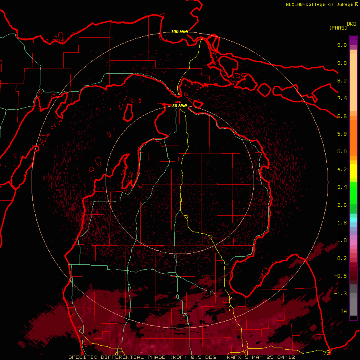Click the -0.5 value on the color scale

340,276
